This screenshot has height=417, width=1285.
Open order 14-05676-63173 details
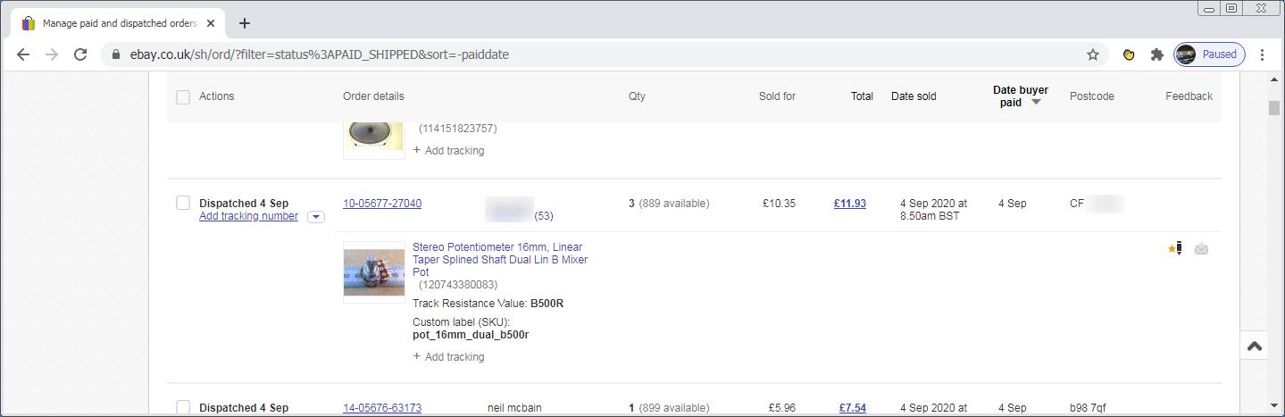pos(382,408)
